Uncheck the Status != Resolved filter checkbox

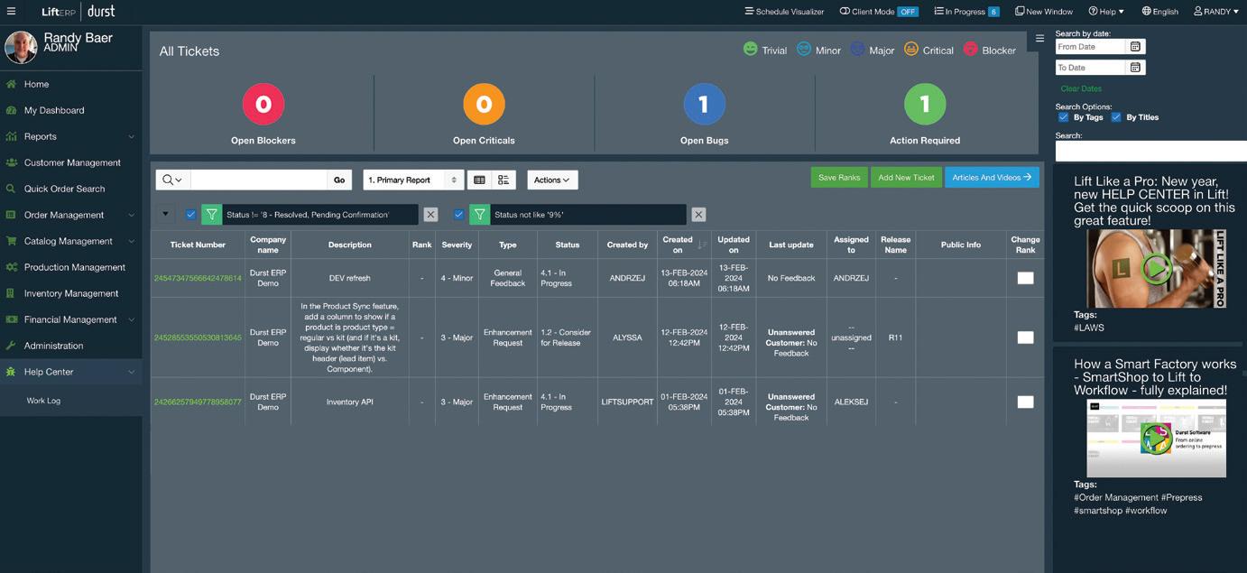click(190, 215)
